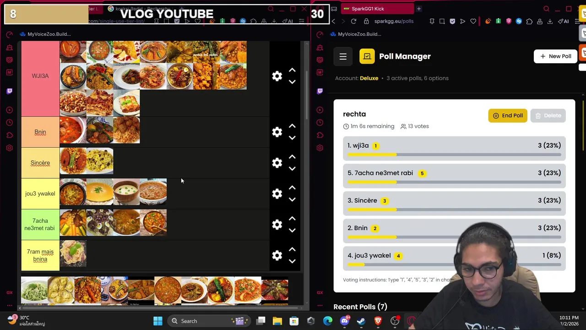The width and height of the screenshot is (586, 330).
Task: Click snapshot icon in SparkGG toolbar
Action: [442, 21]
